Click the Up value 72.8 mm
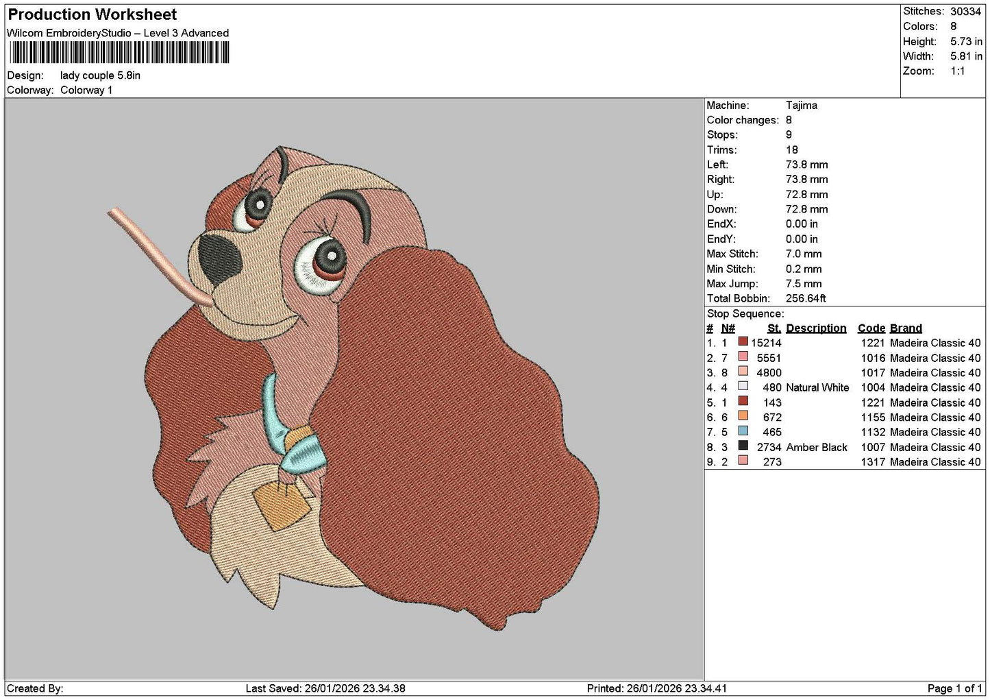 pos(807,195)
